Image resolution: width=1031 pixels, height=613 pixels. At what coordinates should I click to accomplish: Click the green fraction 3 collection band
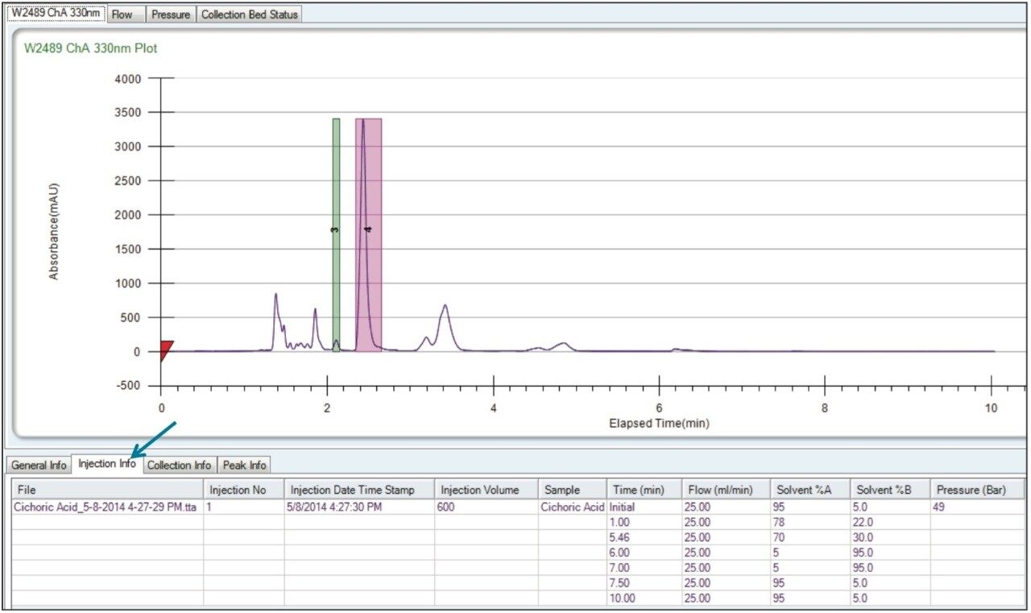(336, 234)
